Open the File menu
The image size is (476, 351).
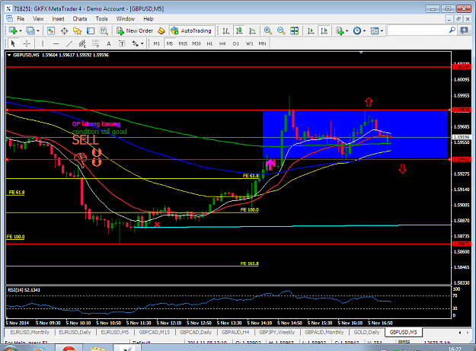click(21, 19)
